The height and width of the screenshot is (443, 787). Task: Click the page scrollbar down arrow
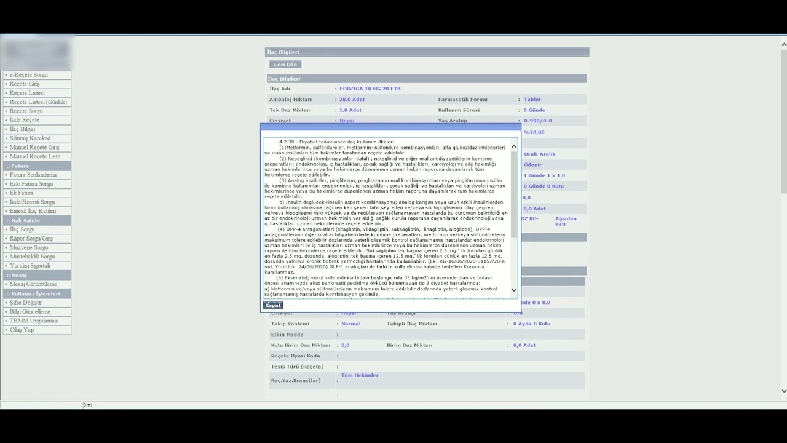(784, 391)
